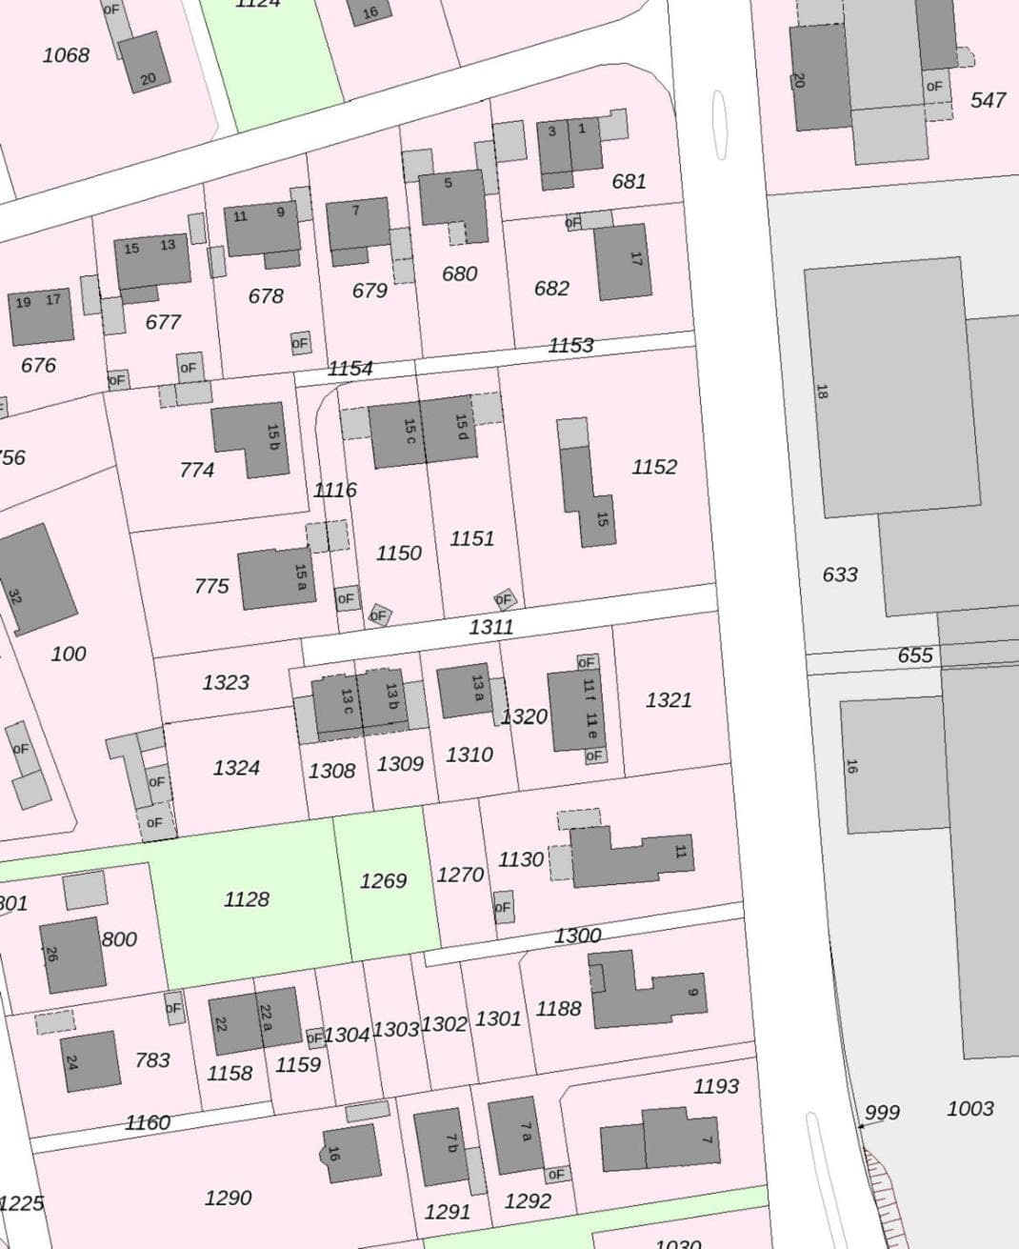The image size is (1019, 1249).
Task: Select building 7 b above parcel 1291
Action: tap(442, 1145)
